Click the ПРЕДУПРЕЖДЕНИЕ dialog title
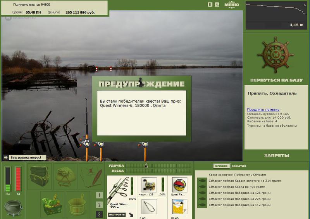 tap(141, 84)
